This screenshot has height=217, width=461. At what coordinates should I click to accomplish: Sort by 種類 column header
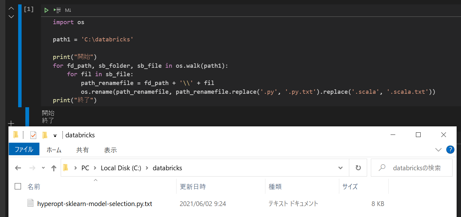275,187
